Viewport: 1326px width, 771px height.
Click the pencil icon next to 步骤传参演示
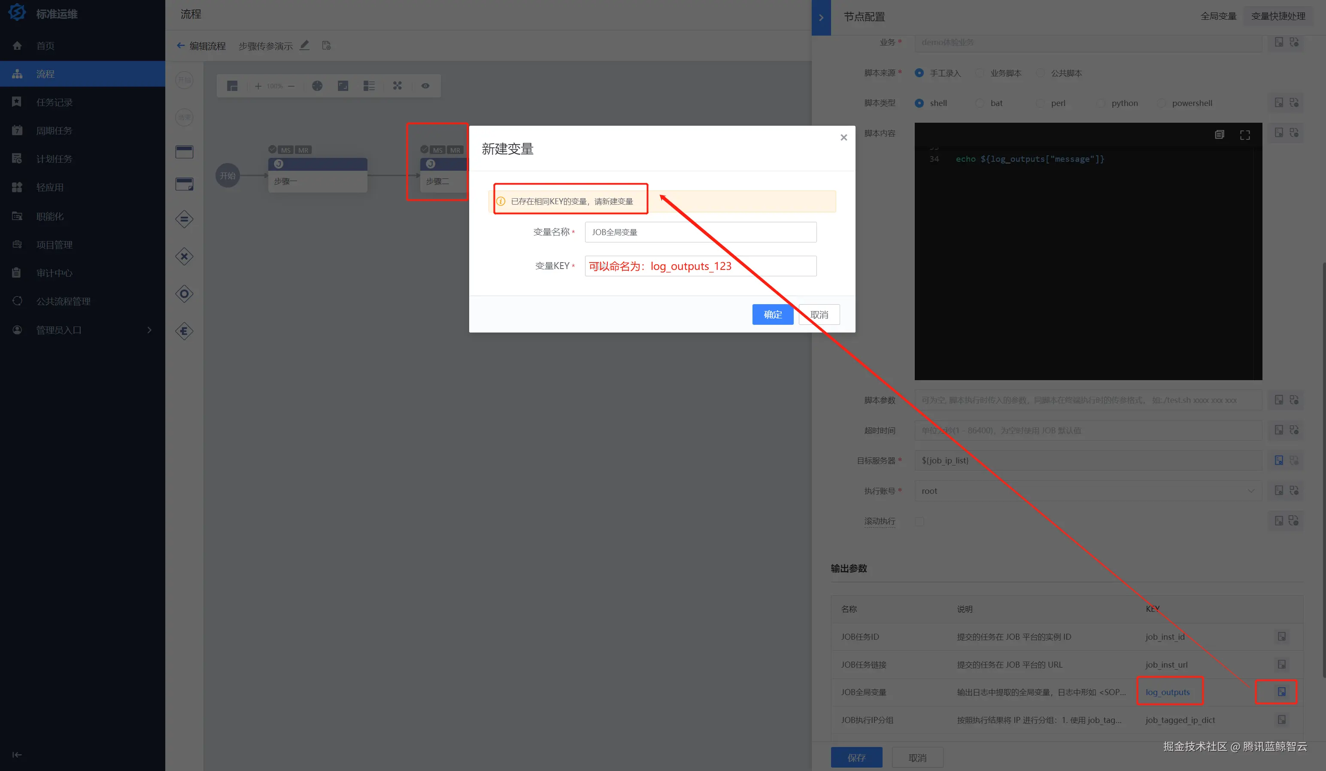(x=305, y=45)
